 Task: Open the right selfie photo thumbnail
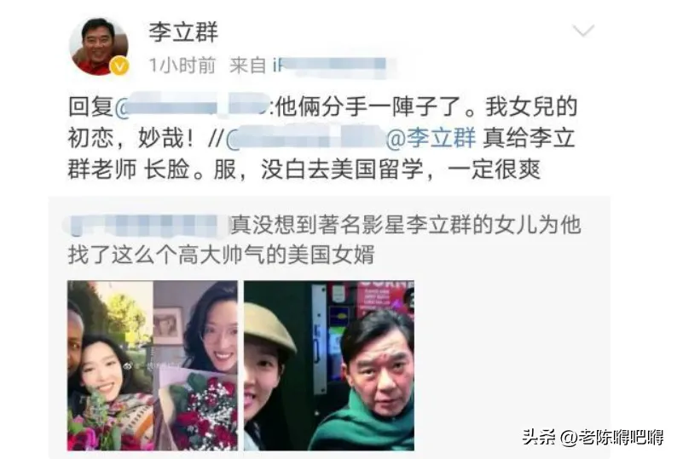tap(329, 365)
